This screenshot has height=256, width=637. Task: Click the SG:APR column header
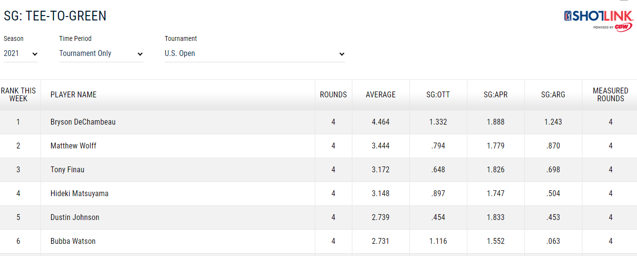(x=496, y=94)
